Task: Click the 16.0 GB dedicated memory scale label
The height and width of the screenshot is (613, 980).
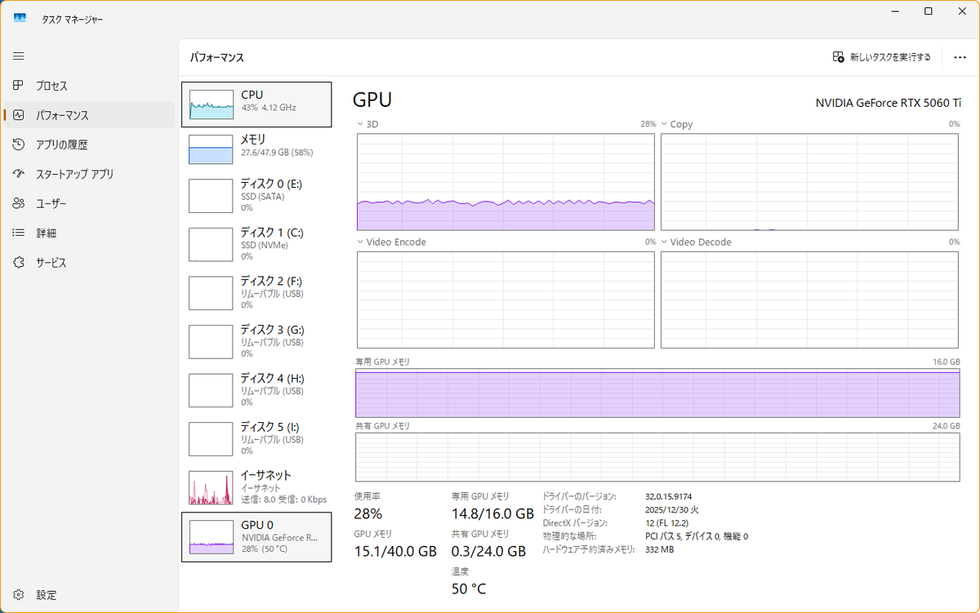Action: point(946,362)
